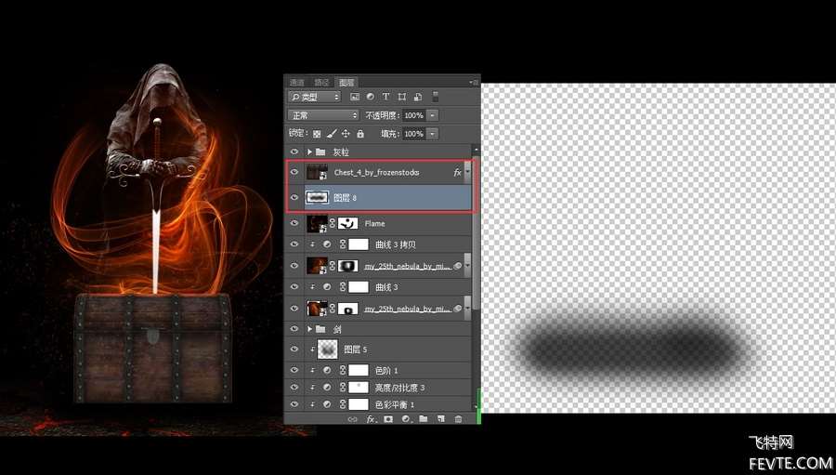Filter layers by type (T) icon
Screen dimensions: 836x475
click(x=386, y=97)
